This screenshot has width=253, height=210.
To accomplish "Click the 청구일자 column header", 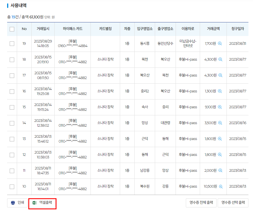I will point(238,29).
